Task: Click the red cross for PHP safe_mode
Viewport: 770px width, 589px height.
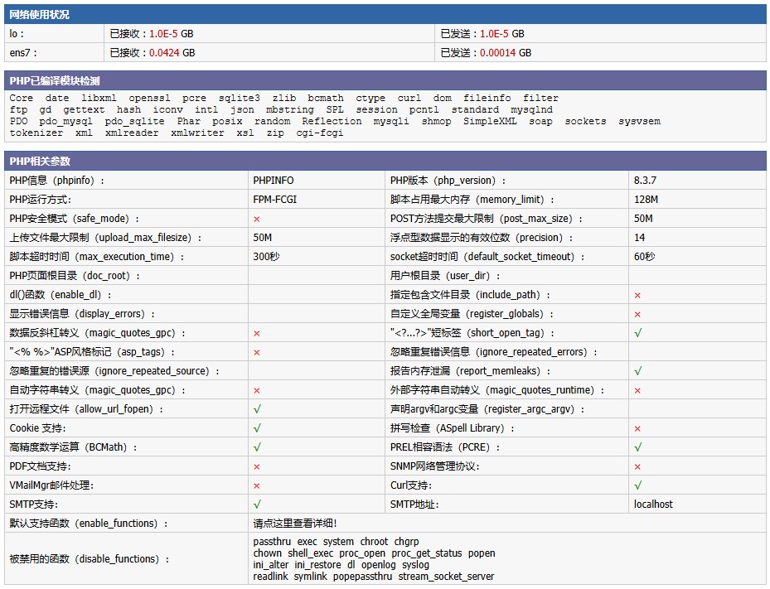Action: pyautogui.click(x=257, y=219)
